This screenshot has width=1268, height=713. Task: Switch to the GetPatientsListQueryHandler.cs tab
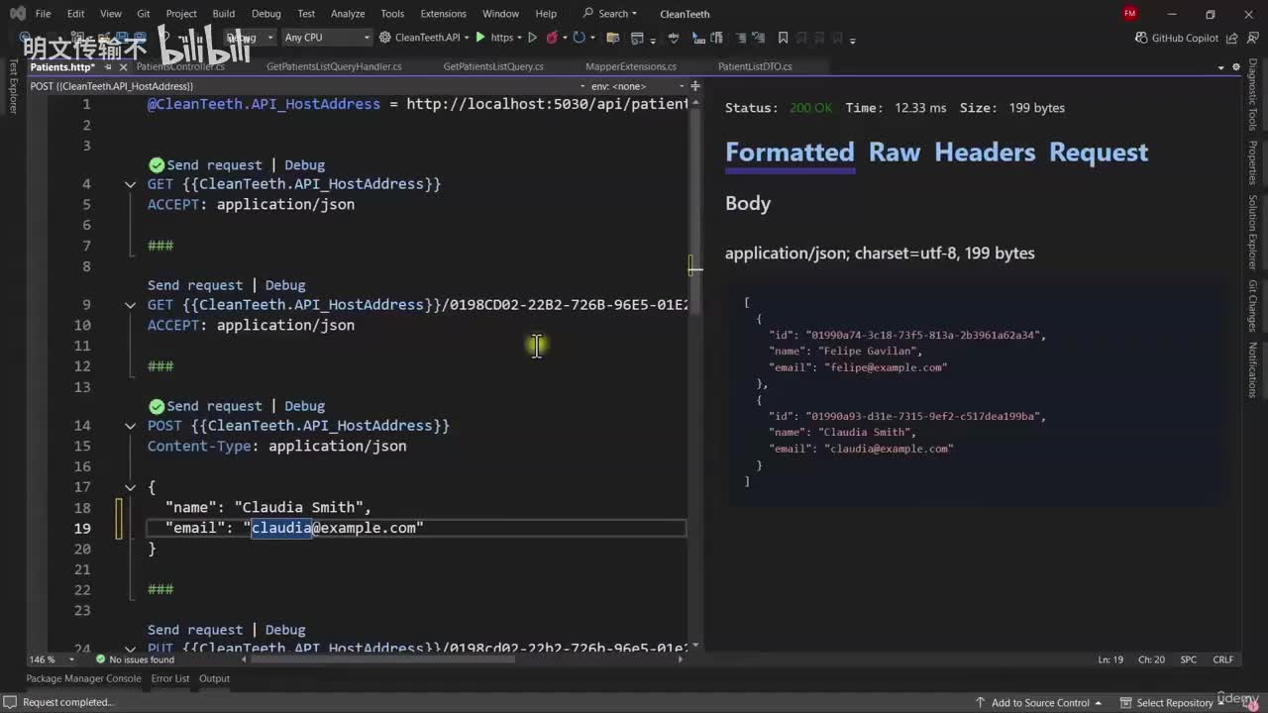click(334, 66)
